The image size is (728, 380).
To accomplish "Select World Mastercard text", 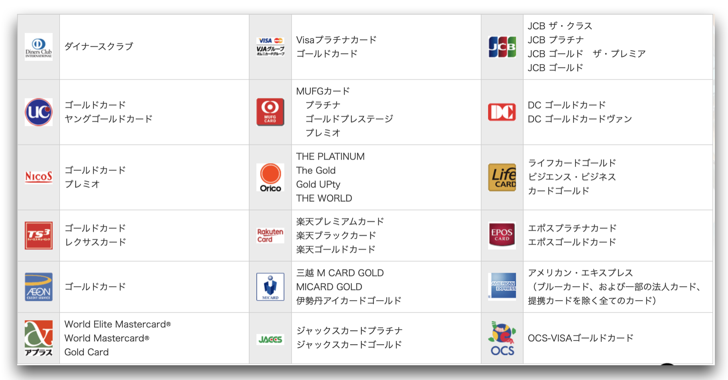I will point(107,338).
